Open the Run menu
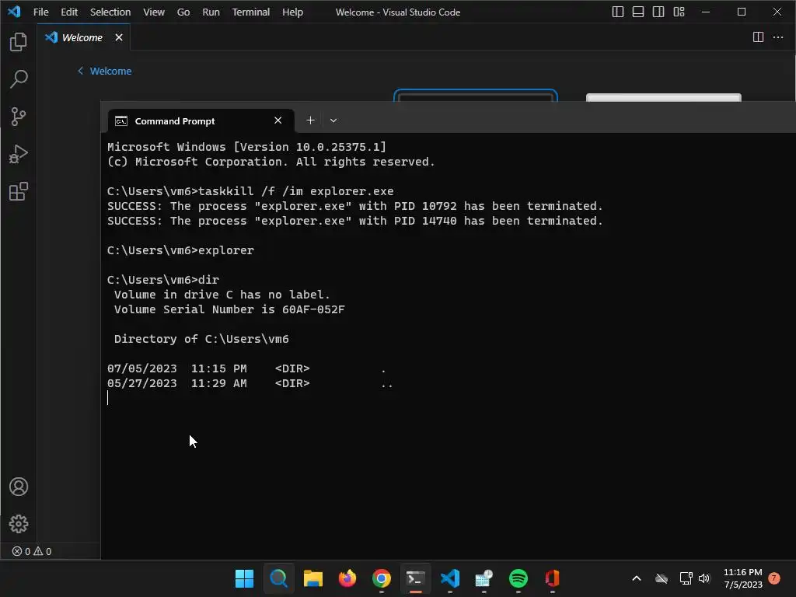 211,12
